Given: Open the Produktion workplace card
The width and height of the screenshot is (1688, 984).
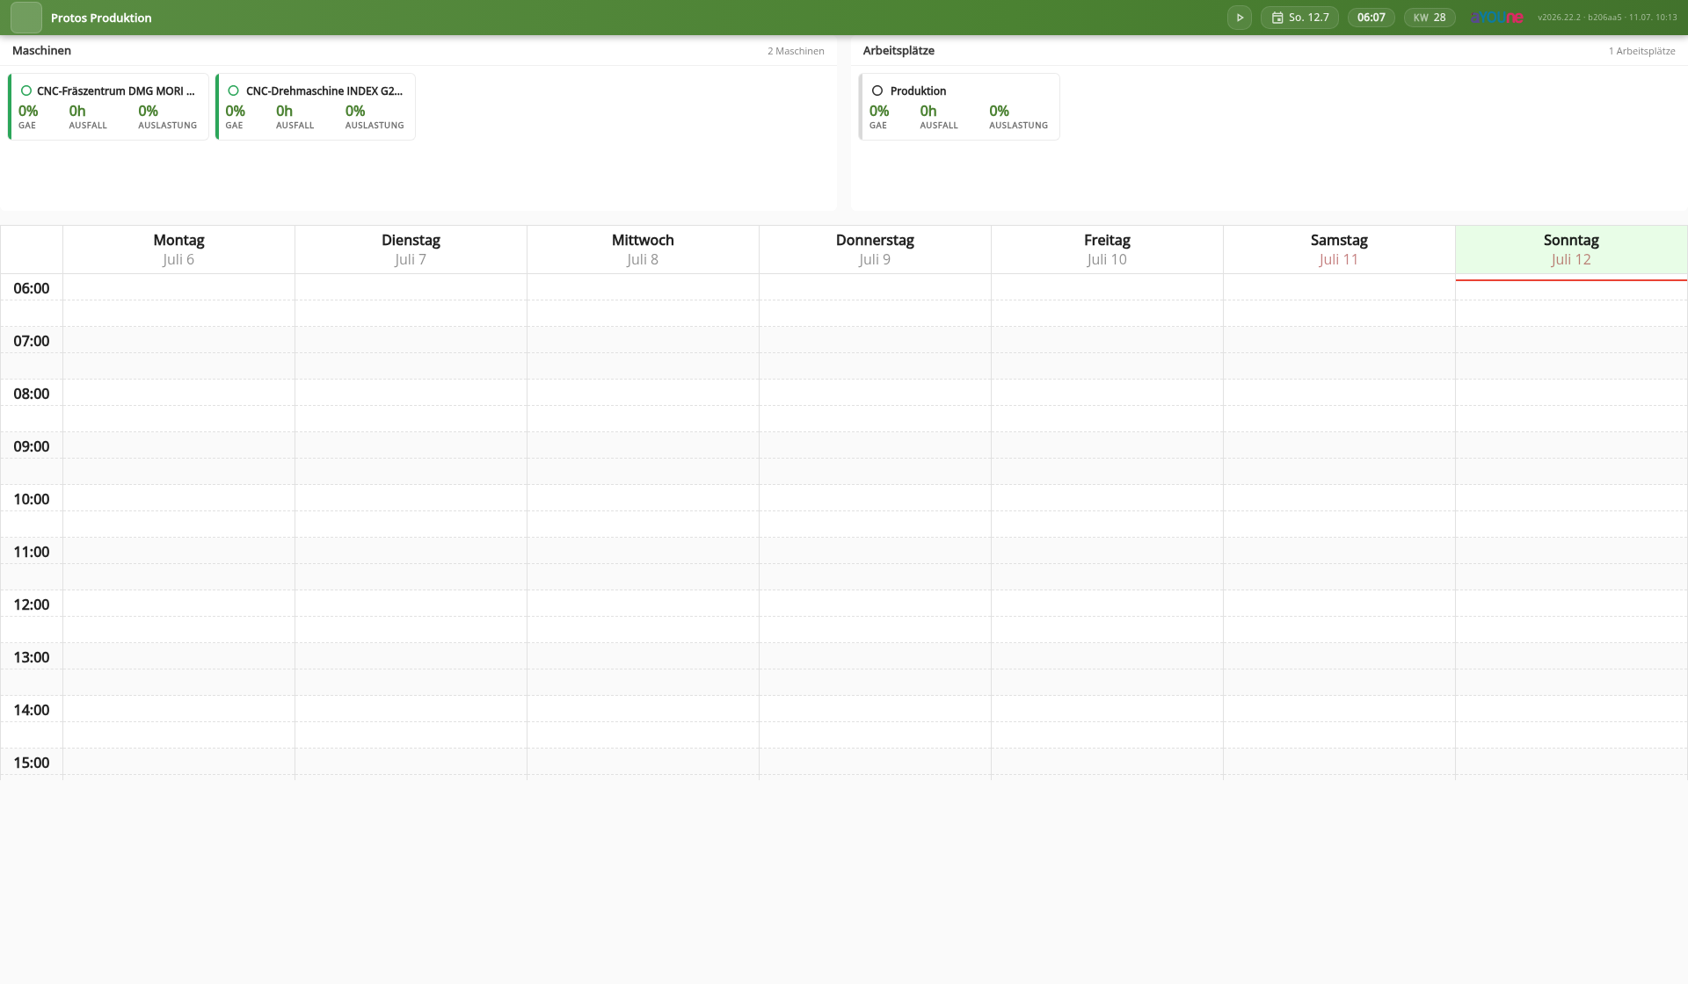Looking at the screenshot, I should click(x=959, y=106).
